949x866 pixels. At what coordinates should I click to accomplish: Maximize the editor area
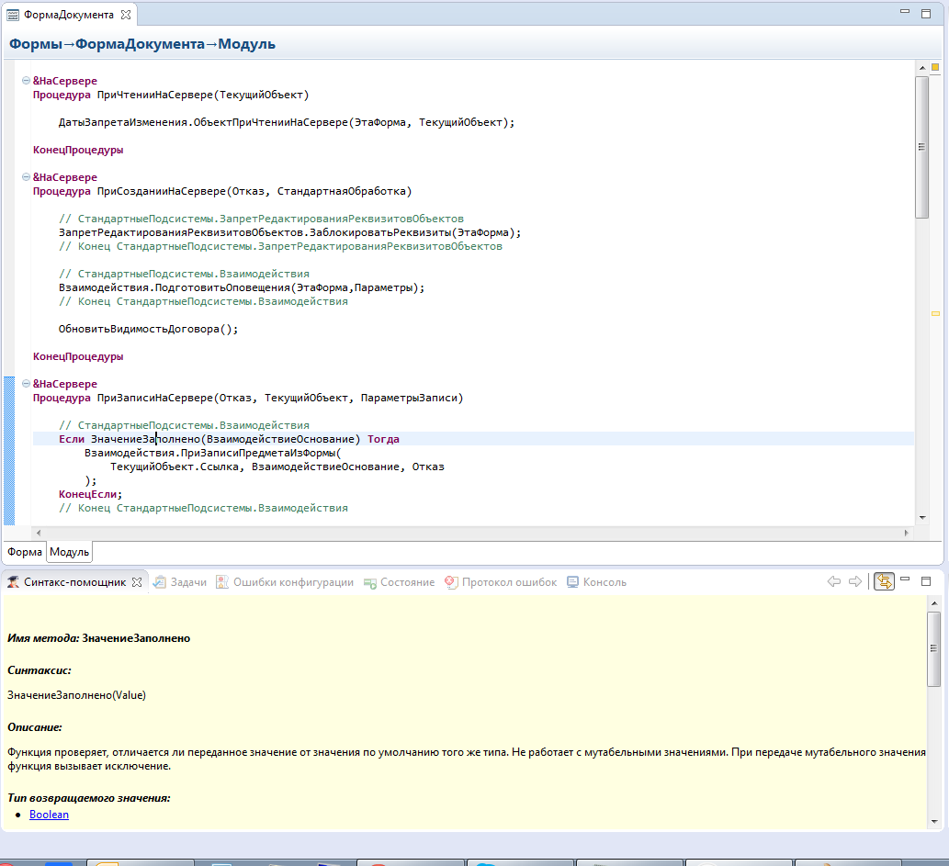926,13
